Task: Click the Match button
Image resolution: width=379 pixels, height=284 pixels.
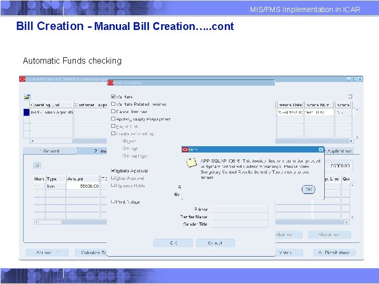Action: (x=289, y=252)
